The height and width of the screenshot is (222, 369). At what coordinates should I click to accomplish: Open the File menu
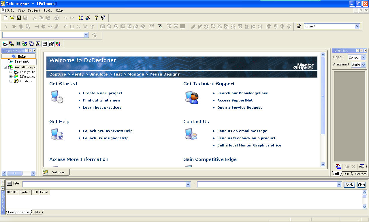click(11, 10)
